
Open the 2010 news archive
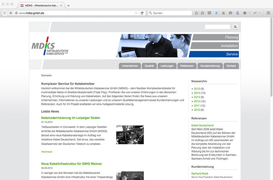pyautogui.click(x=197, y=110)
